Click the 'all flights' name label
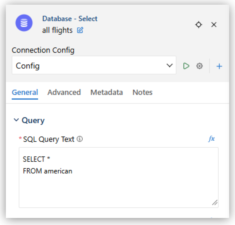This screenshot has height=225, width=235. (x=57, y=30)
